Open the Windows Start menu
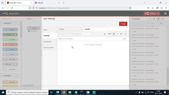This screenshot has width=169, height=95. pos(3,92)
